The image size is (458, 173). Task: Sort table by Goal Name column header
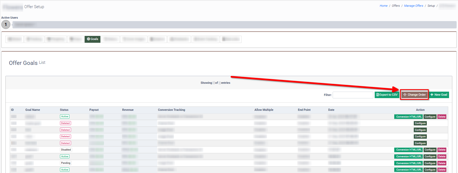click(x=33, y=110)
